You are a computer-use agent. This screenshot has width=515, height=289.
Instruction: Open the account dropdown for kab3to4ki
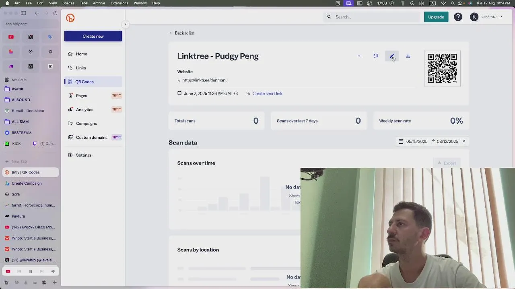point(487,17)
